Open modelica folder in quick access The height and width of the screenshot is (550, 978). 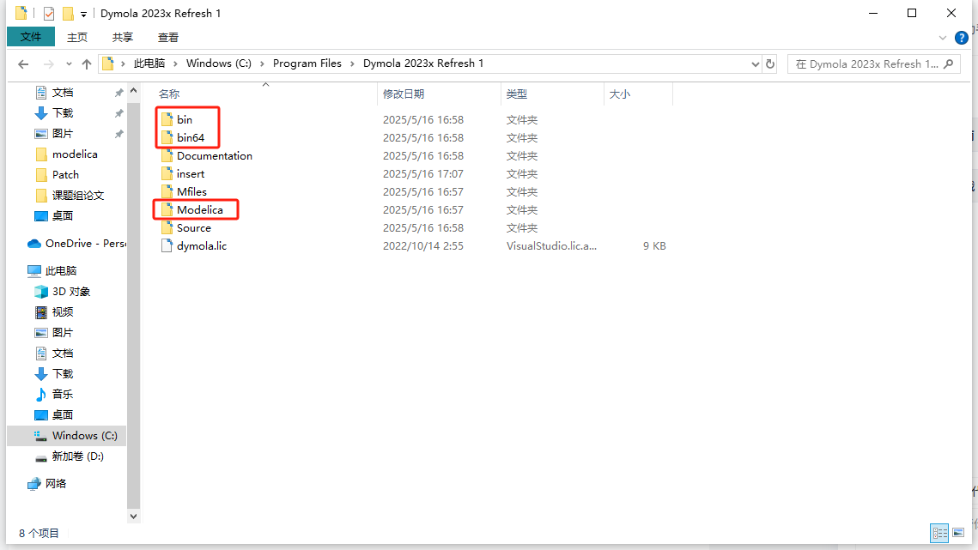(x=67, y=154)
